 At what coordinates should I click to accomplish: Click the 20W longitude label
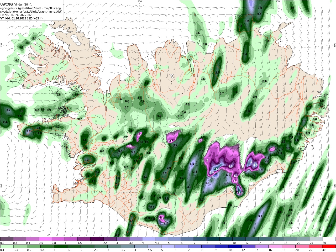click(x=140, y=1)
